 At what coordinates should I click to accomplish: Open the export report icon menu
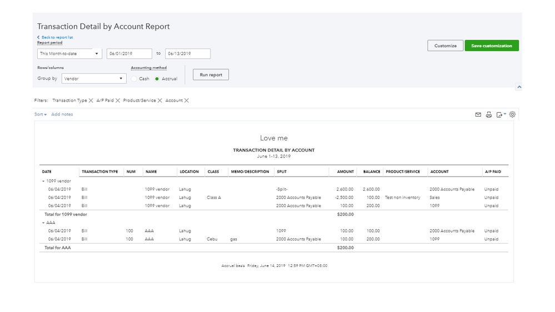pyautogui.click(x=501, y=115)
